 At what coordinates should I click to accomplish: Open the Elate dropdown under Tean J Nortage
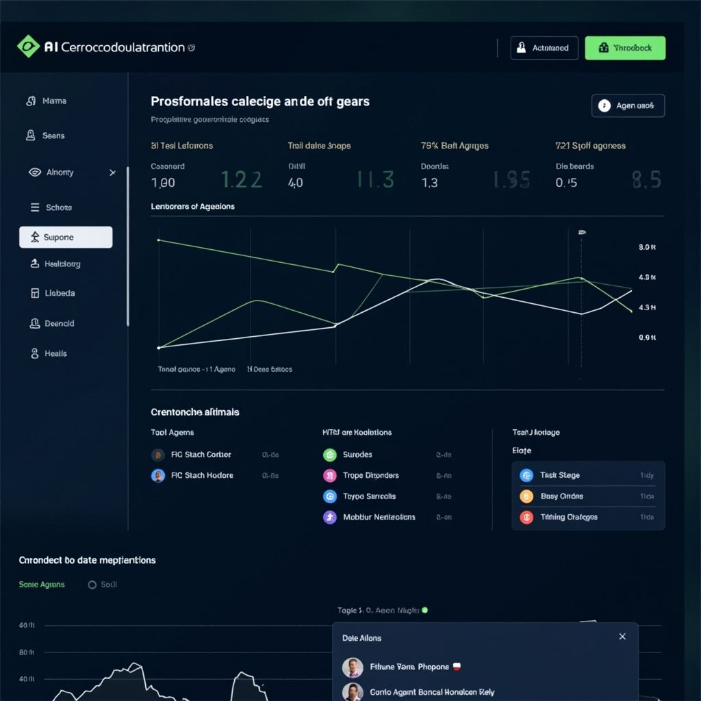tap(522, 450)
